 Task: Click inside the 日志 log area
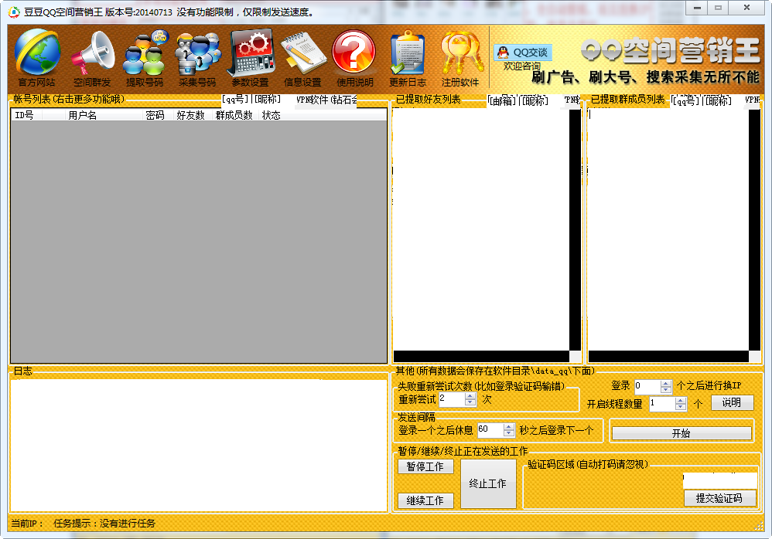click(199, 446)
